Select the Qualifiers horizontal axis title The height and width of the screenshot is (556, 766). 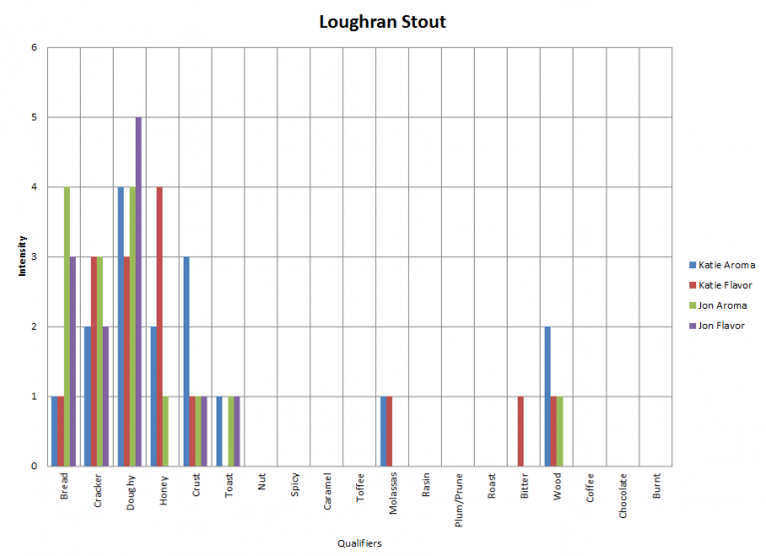pos(358,543)
